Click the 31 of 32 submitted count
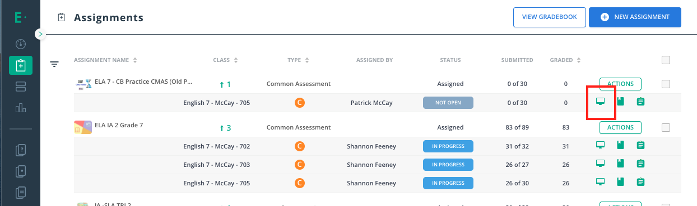The width and height of the screenshot is (697, 206). tap(517, 146)
